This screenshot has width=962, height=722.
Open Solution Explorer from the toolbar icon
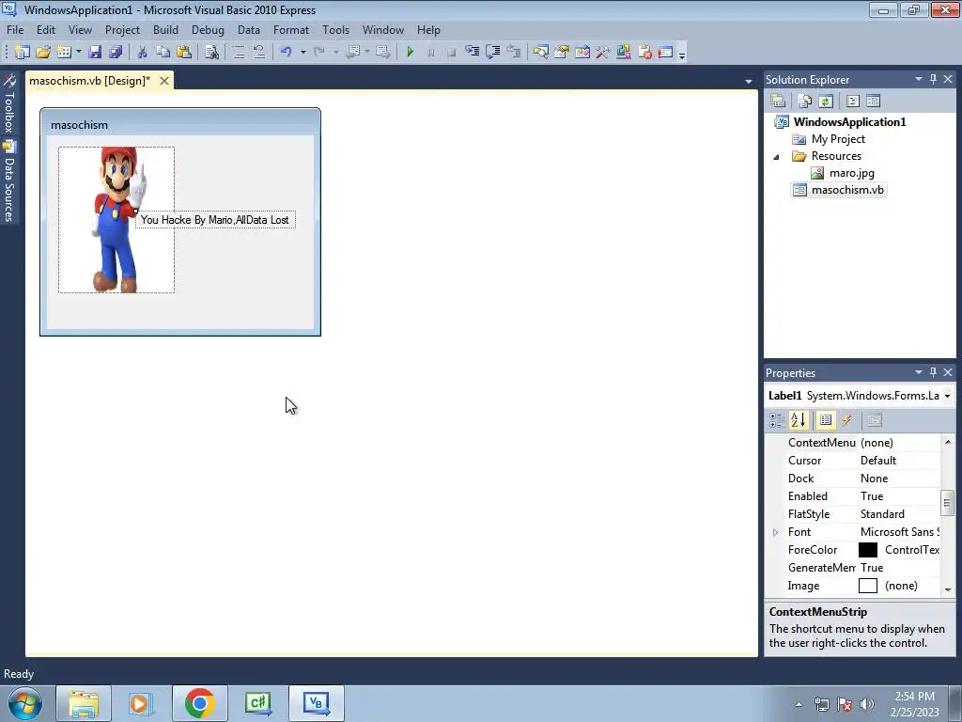pyautogui.click(x=540, y=53)
